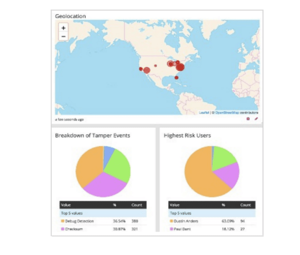Sort Tamper Events table by % header
This screenshot has width=300, height=255.
tap(114, 205)
